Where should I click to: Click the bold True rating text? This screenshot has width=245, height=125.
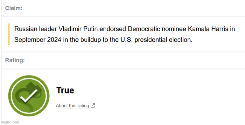tap(65, 90)
